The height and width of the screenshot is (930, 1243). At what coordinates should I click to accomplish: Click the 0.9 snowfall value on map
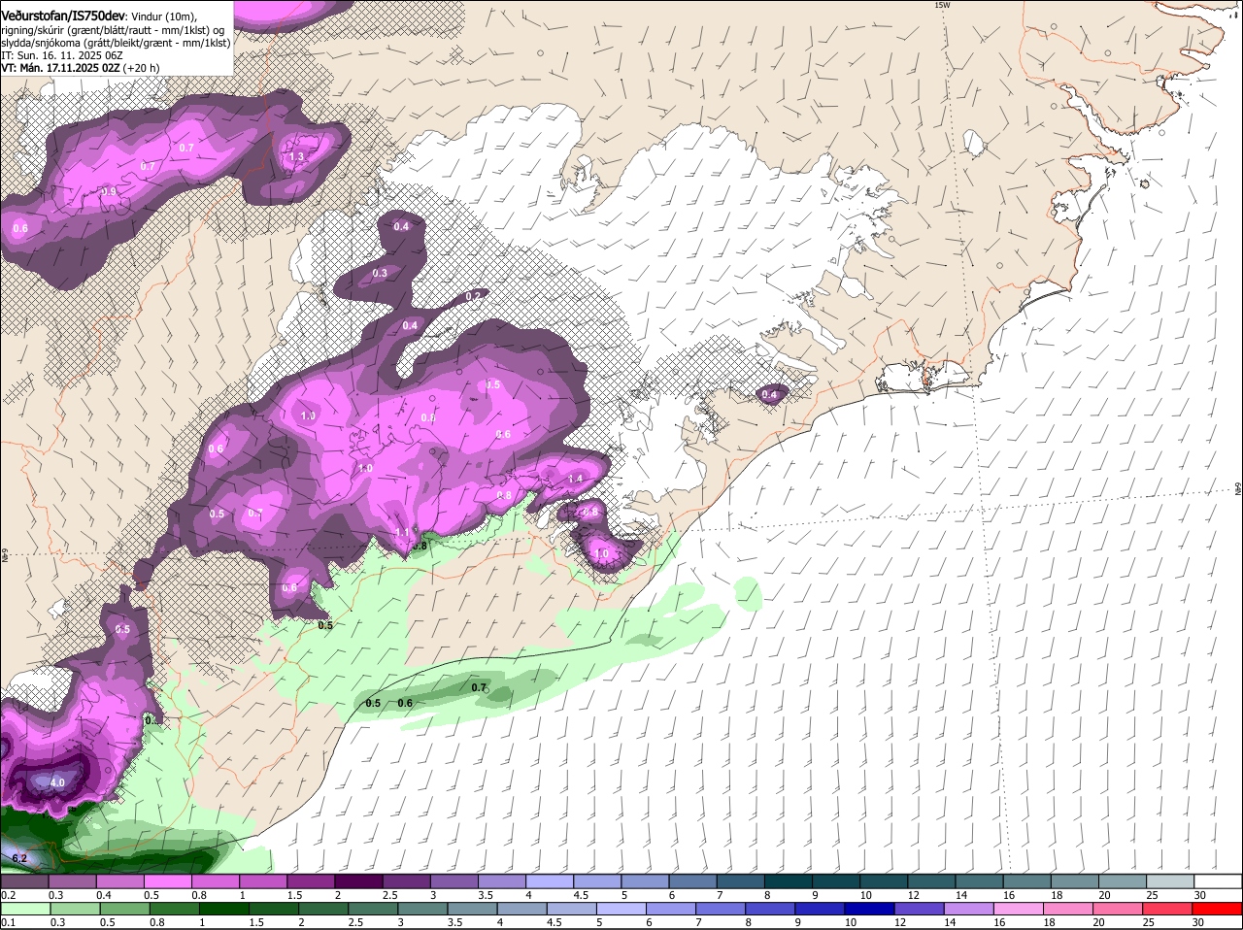pyautogui.click(x=108, y=191)
